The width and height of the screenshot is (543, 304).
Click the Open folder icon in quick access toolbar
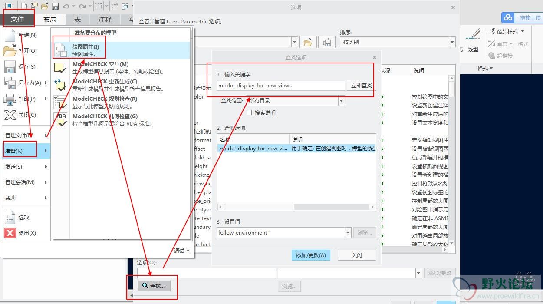(45, 6)
